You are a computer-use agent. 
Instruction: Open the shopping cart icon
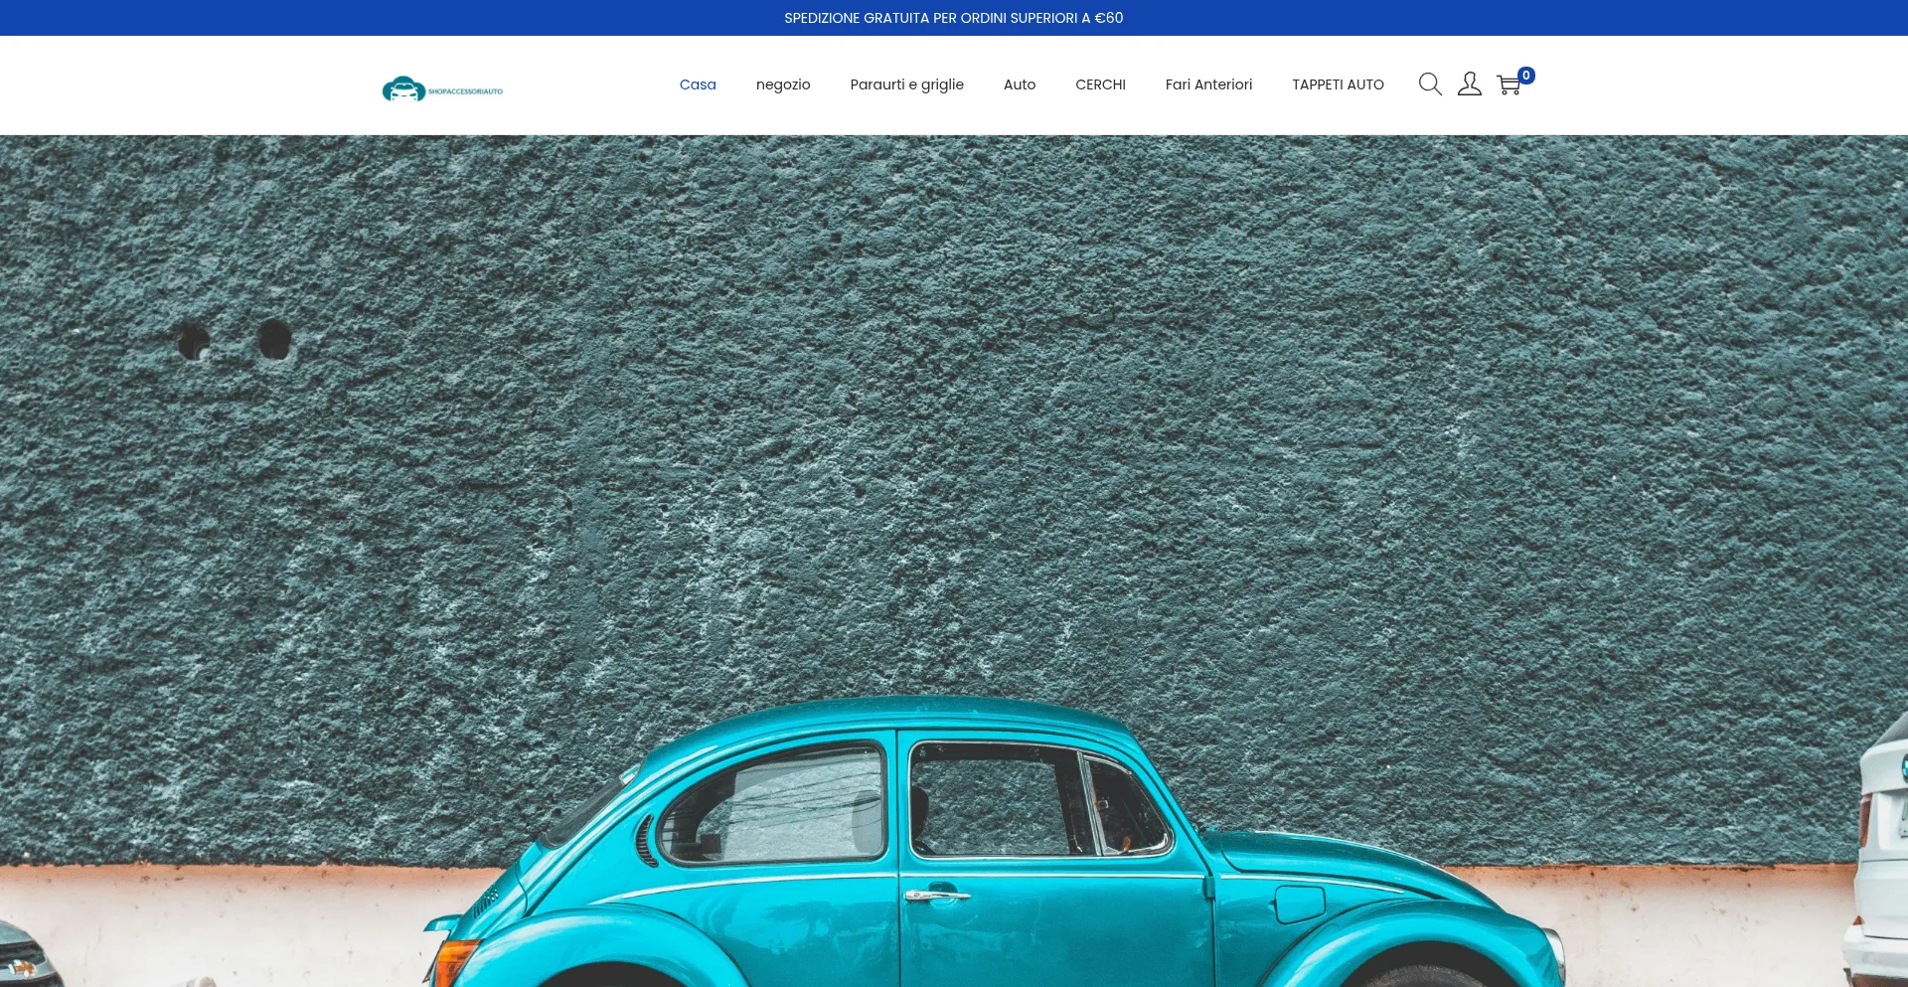1509,85
